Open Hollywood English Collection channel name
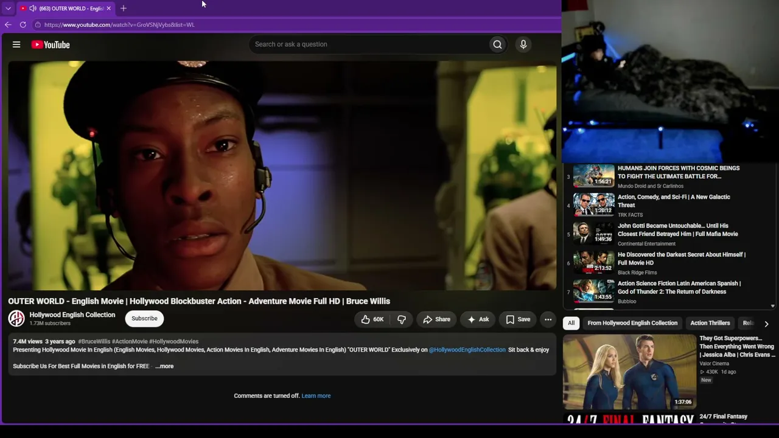779x438 pixels. (x=72, y=315)
